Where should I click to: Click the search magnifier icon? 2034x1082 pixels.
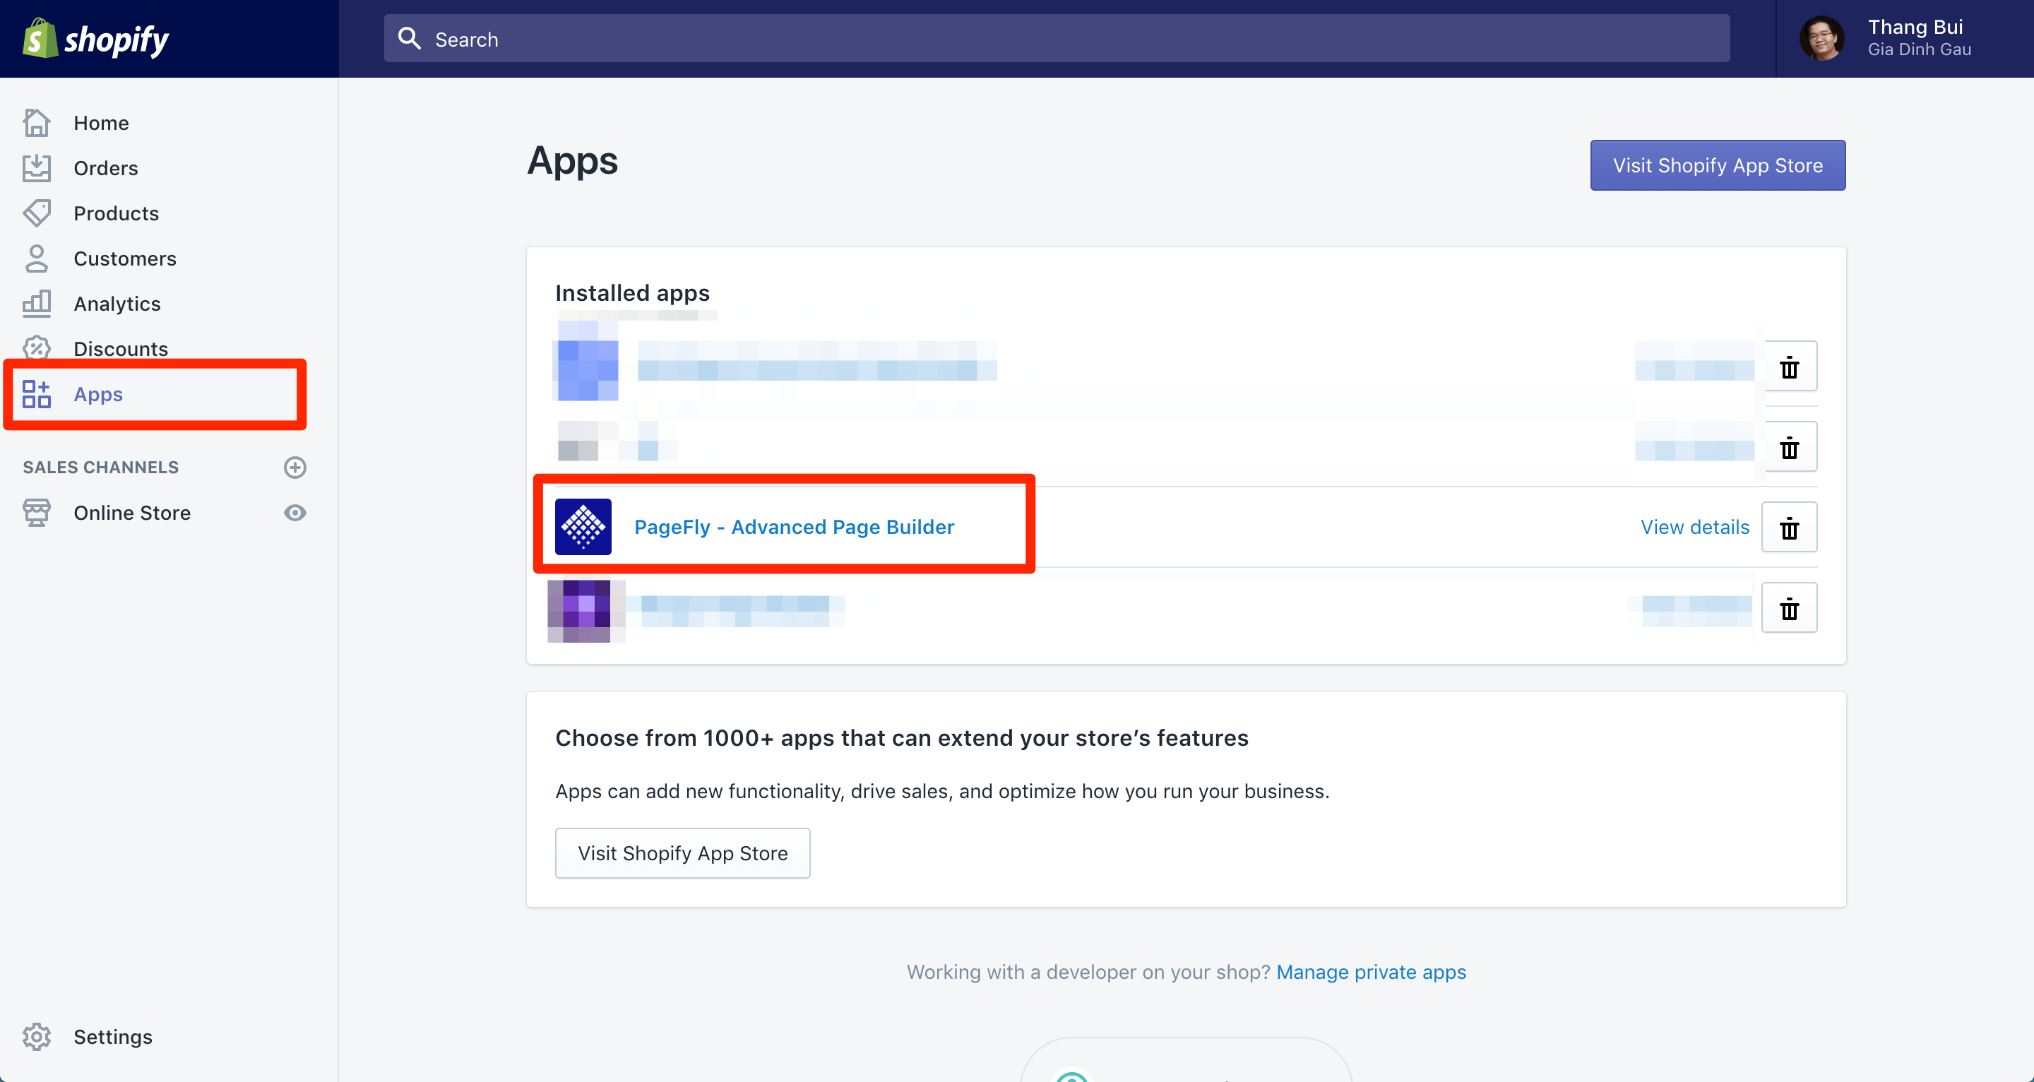409,38
